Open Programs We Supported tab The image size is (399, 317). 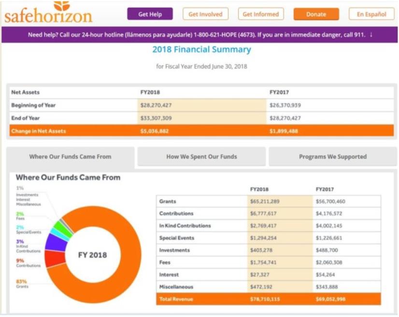tap(333, 157)
